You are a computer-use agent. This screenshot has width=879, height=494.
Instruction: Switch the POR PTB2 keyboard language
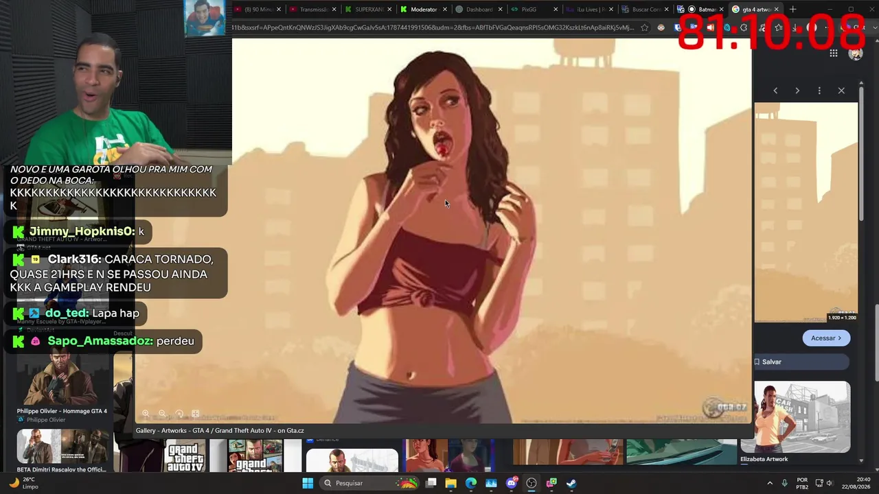click(802, 483)
